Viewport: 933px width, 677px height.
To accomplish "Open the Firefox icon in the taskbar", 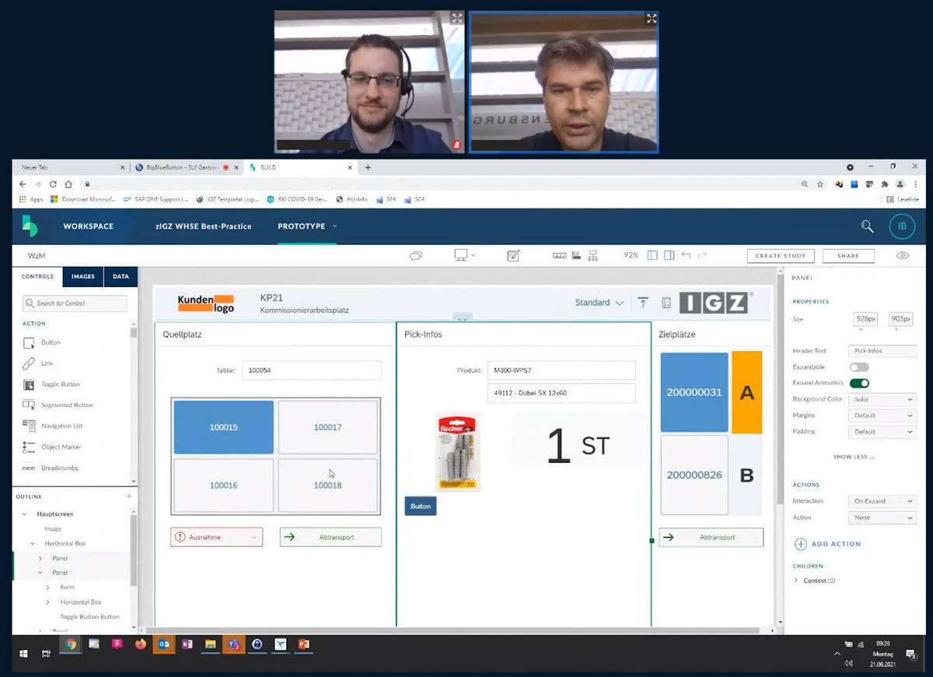I will [140, 644].
